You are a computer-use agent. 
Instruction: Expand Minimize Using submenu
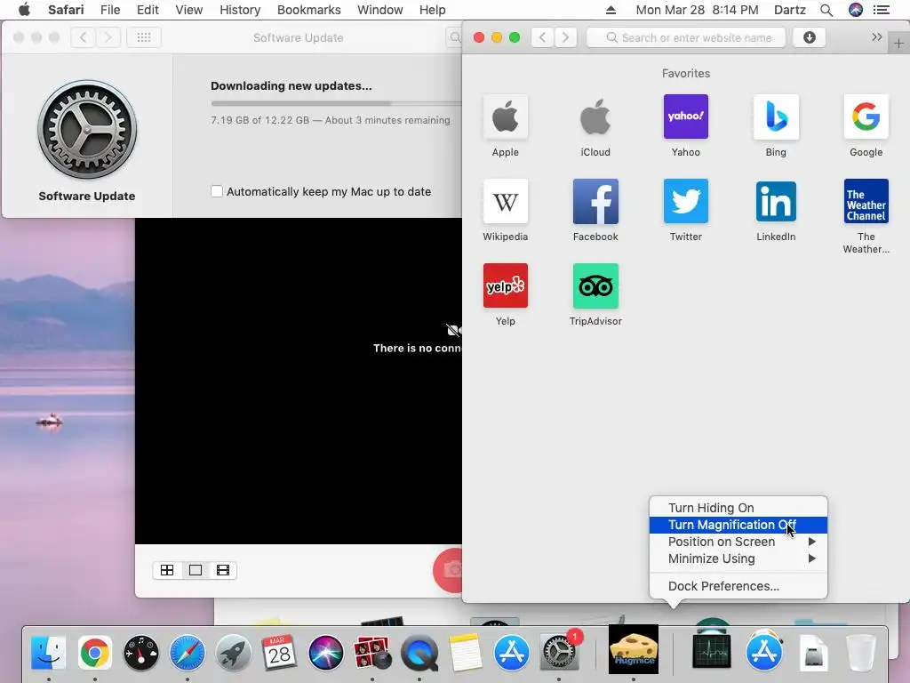click(x=738, y=558)
